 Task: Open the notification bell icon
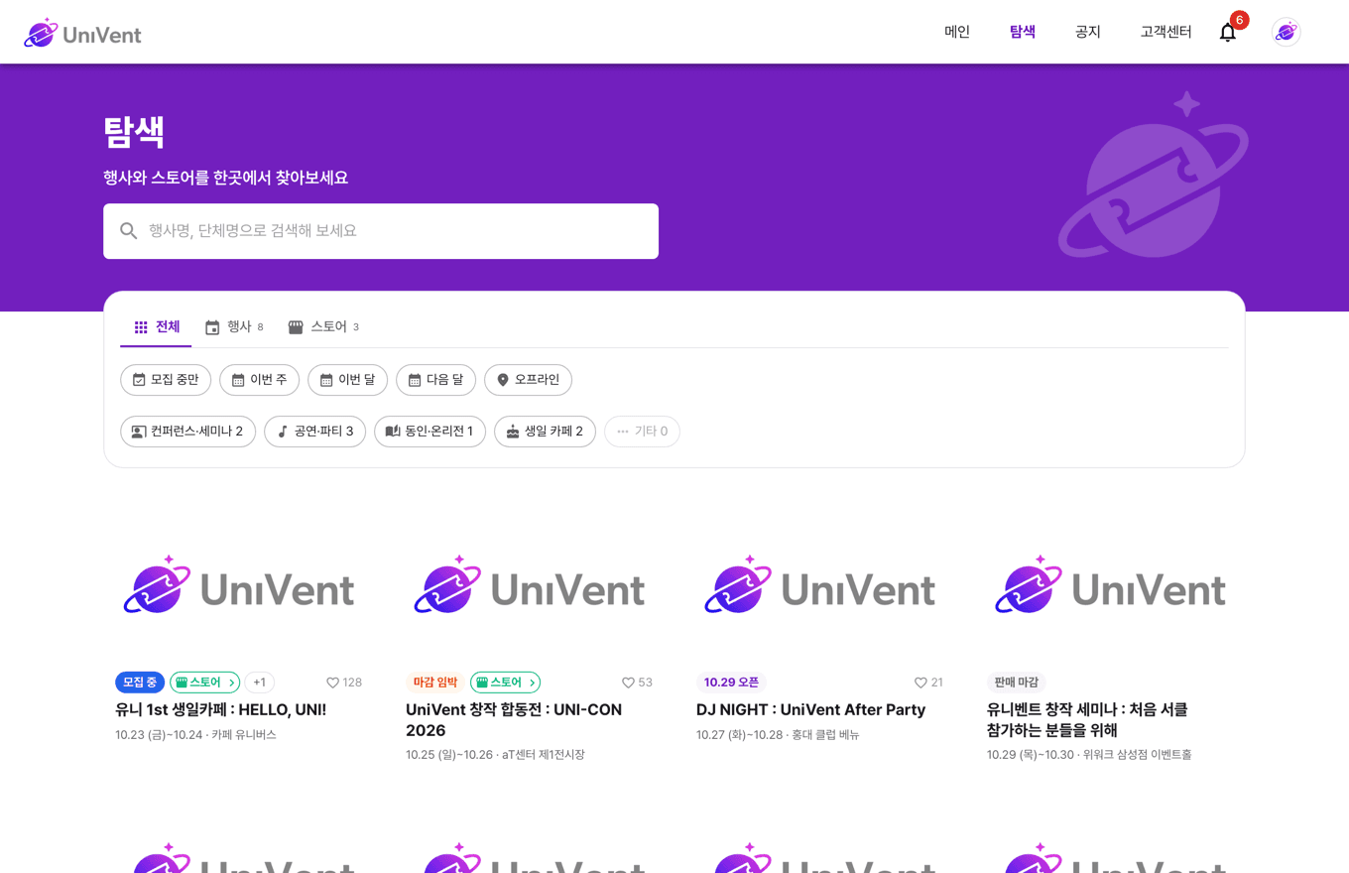pyautogui.click(x=1228, y=33)
